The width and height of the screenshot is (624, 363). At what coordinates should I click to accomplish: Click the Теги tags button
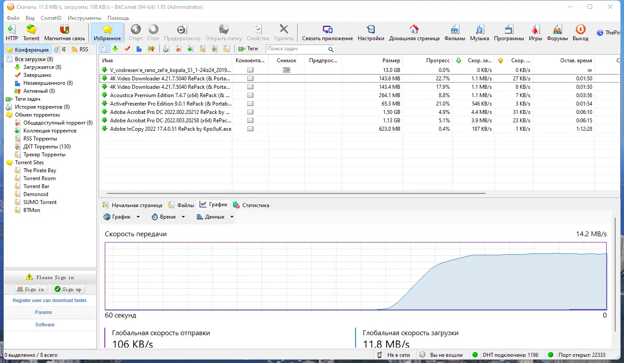(248, 49)
